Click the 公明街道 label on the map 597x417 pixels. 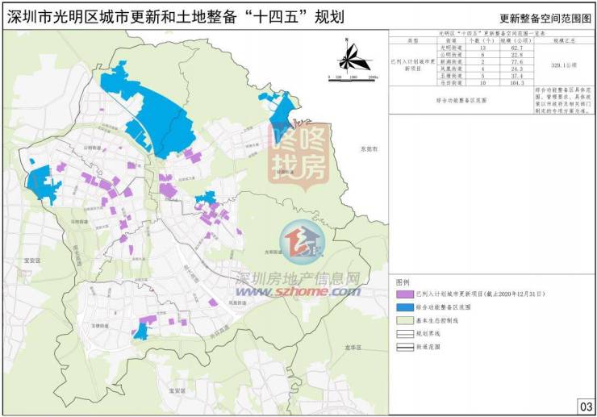[92, 148]
